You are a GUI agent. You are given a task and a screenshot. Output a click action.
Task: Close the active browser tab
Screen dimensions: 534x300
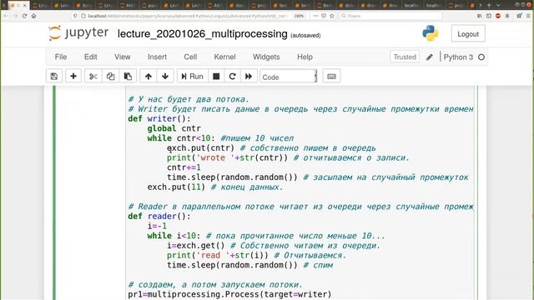click(24, 6)
